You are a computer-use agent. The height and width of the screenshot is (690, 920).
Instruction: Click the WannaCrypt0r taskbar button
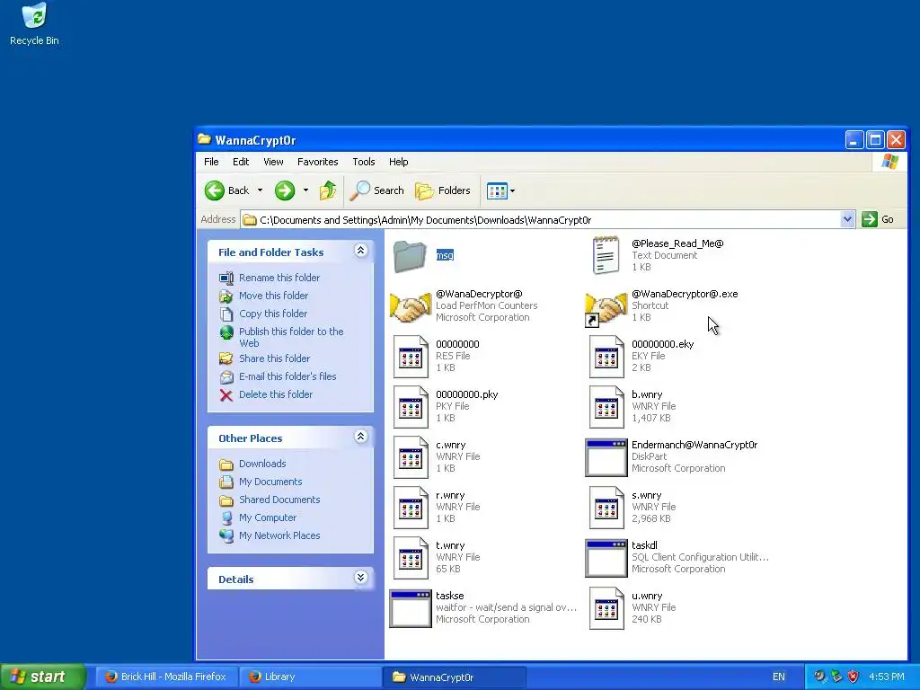point(454,677)
